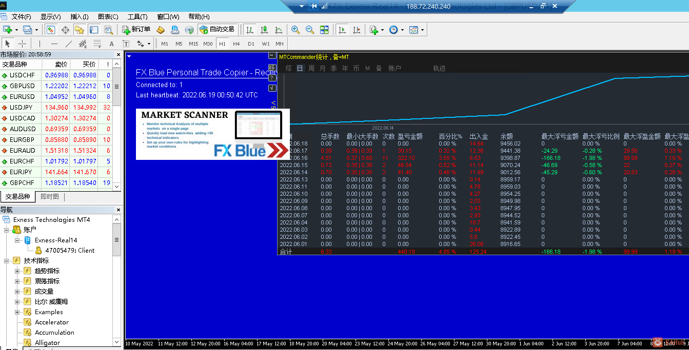The image size is (689, 350).
Task: Select 47005479: Client account
Action: [x=70, y=250]
